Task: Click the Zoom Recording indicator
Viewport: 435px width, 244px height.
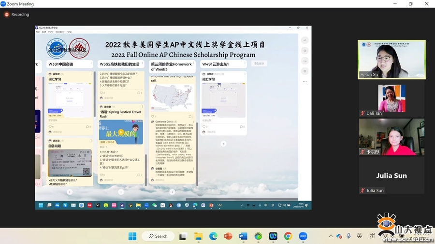Action: [16, 14]
